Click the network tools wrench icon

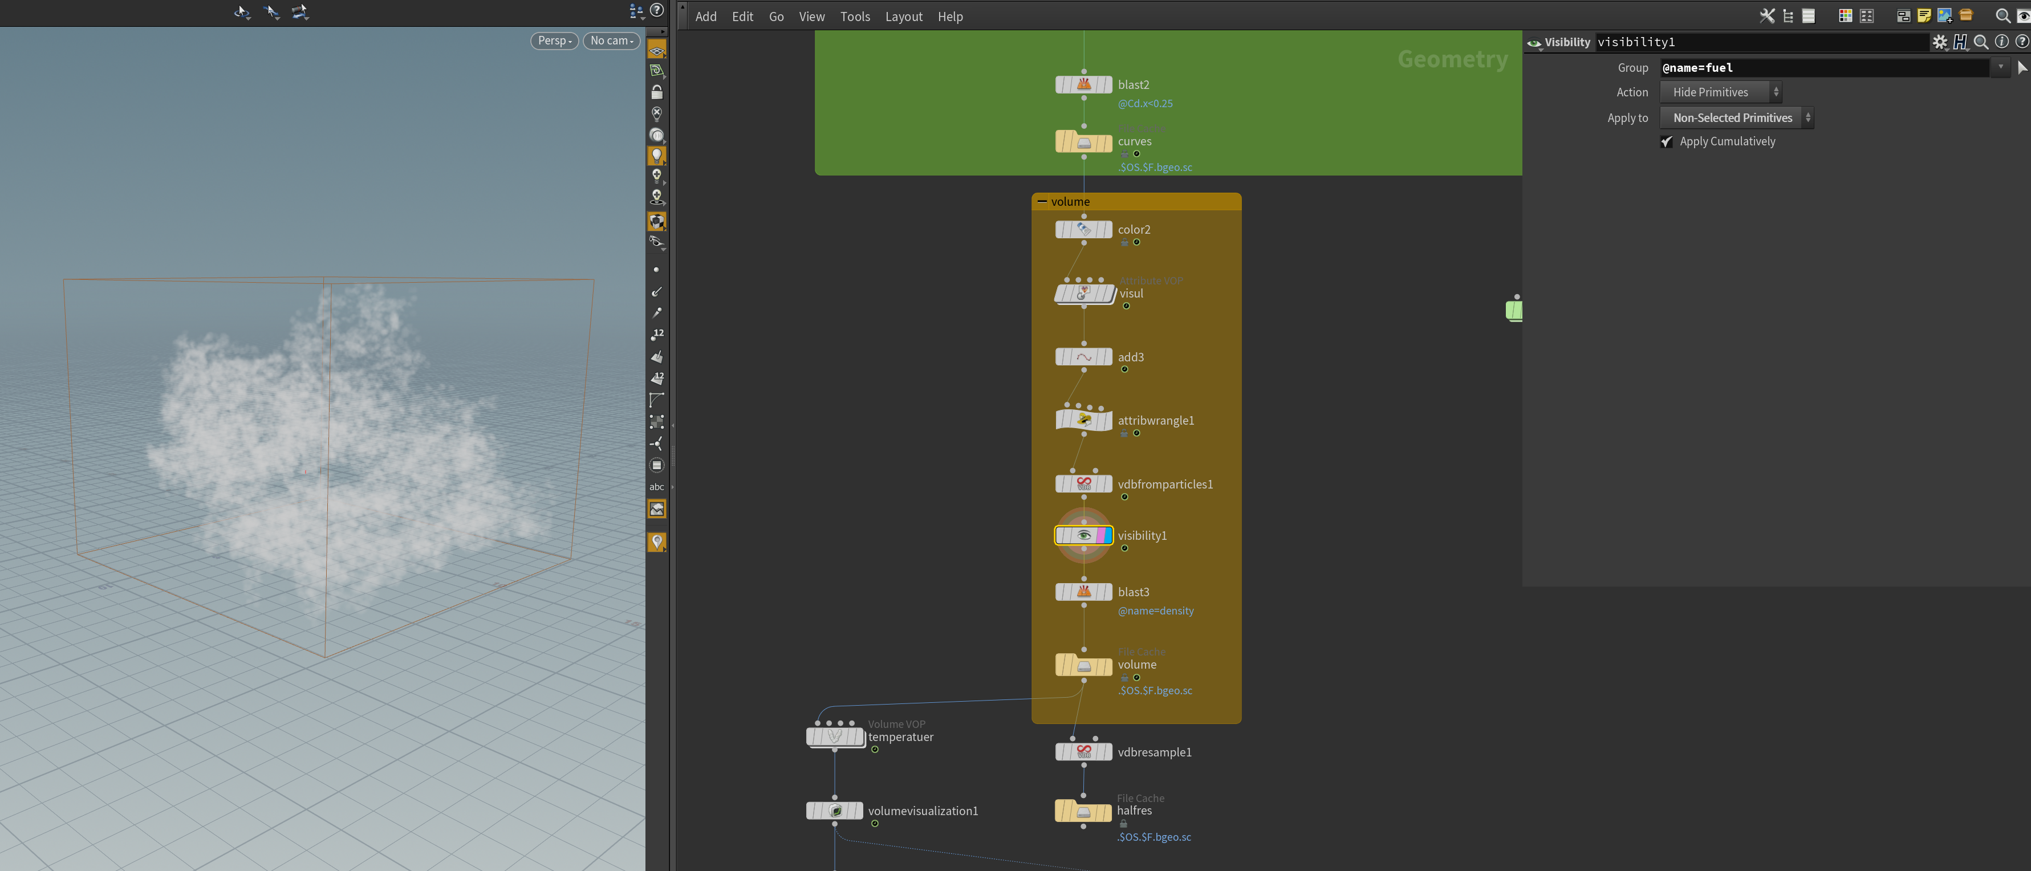pos(1767,16)
